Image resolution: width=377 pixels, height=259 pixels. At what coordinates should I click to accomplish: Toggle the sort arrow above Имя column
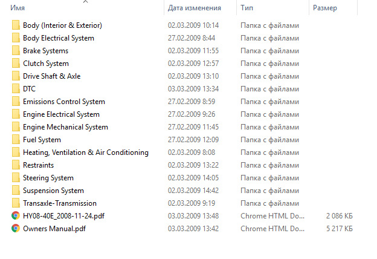coord(85,2)
